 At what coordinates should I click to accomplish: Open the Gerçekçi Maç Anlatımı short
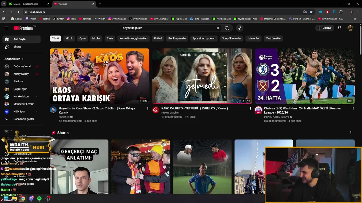click(x=79, y=167)
